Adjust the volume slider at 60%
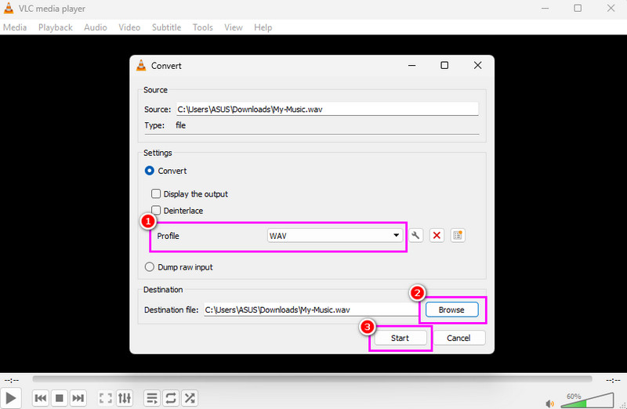Image resolution: width=627 pixels, height=409 pixels. click(x=587, y=400)
